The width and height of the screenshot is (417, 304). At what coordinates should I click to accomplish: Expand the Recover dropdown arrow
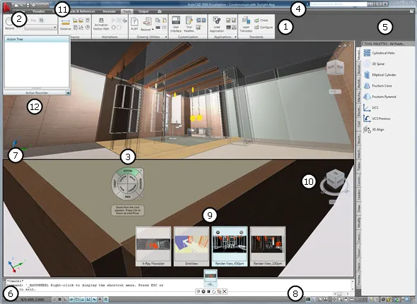(153, 30)
